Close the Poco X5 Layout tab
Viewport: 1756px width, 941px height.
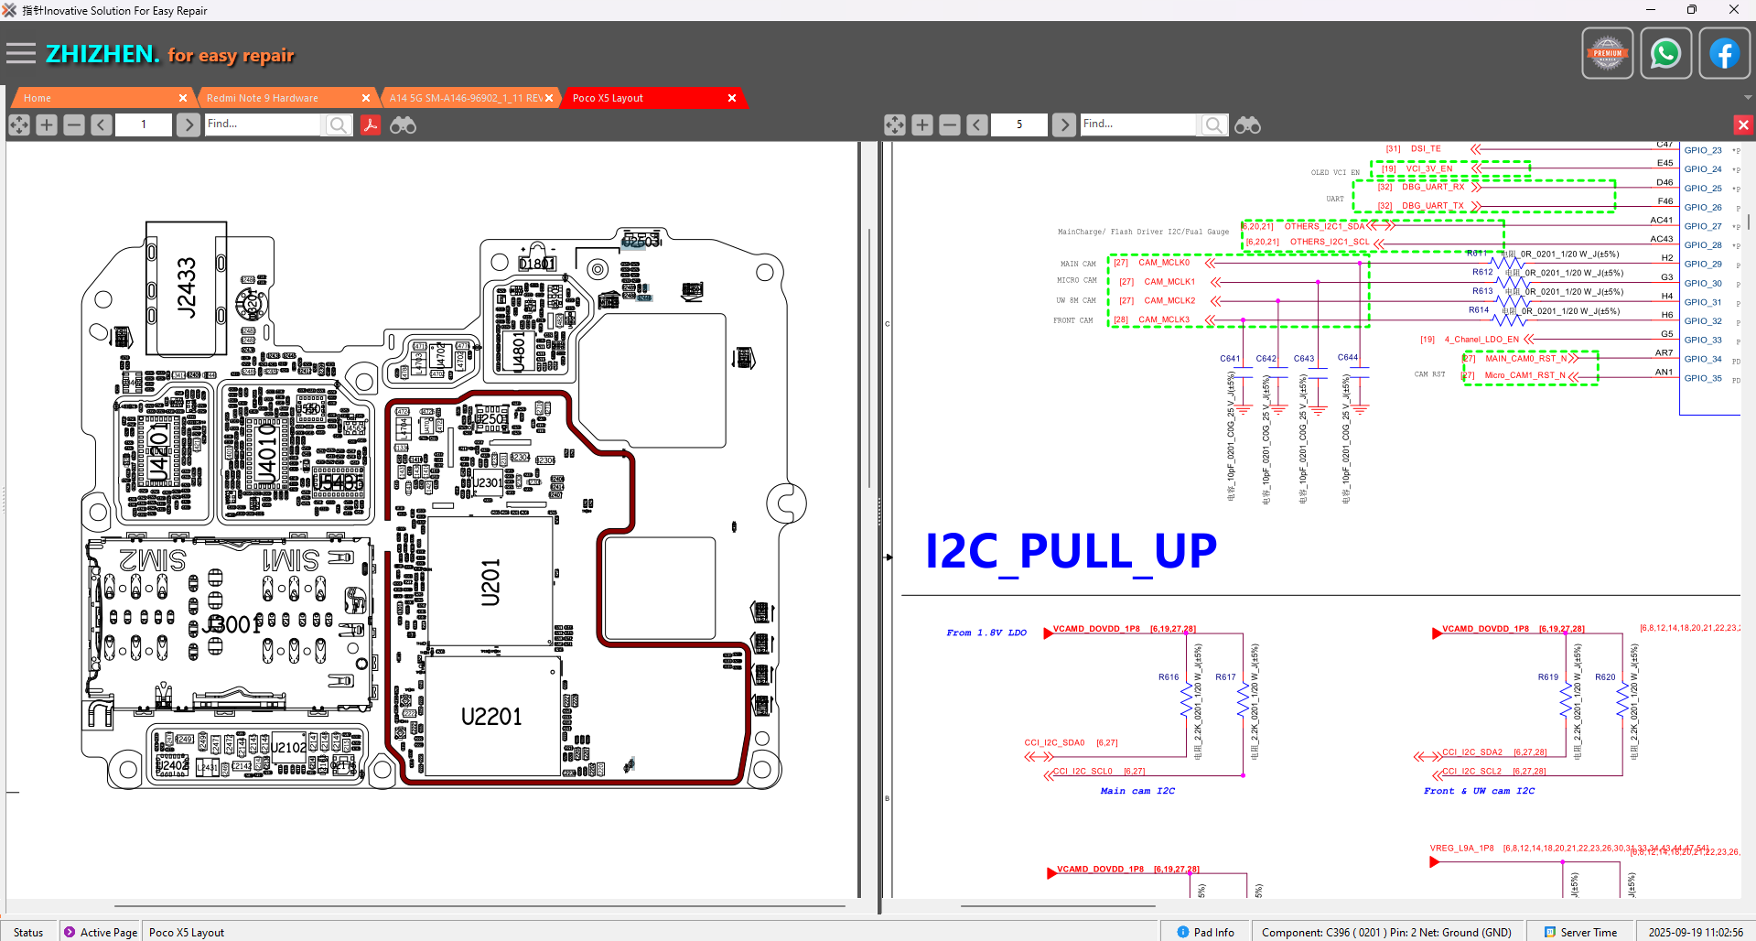coord(732,98)
